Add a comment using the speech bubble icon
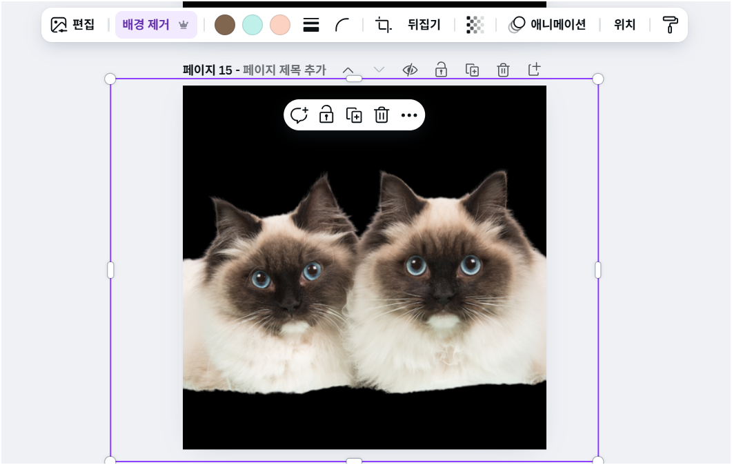The height and width of the screenshot is (465, 732). 299,115
